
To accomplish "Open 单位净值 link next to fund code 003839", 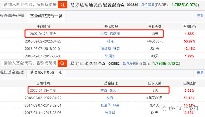I will pos(148,5).
